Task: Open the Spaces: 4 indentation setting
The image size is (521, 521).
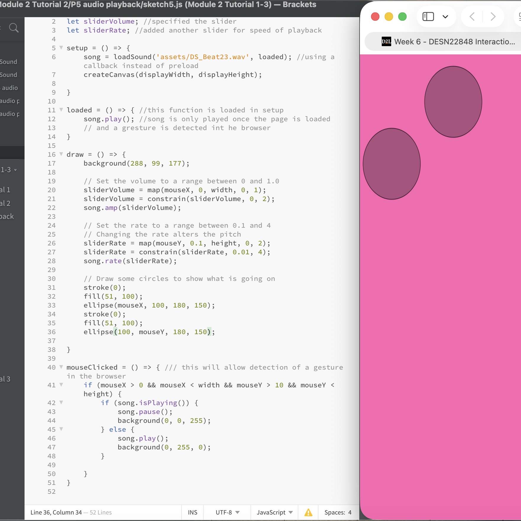Action: point(338,512)
